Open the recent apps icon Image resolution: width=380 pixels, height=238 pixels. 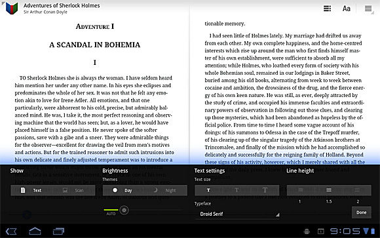(58, 231)
